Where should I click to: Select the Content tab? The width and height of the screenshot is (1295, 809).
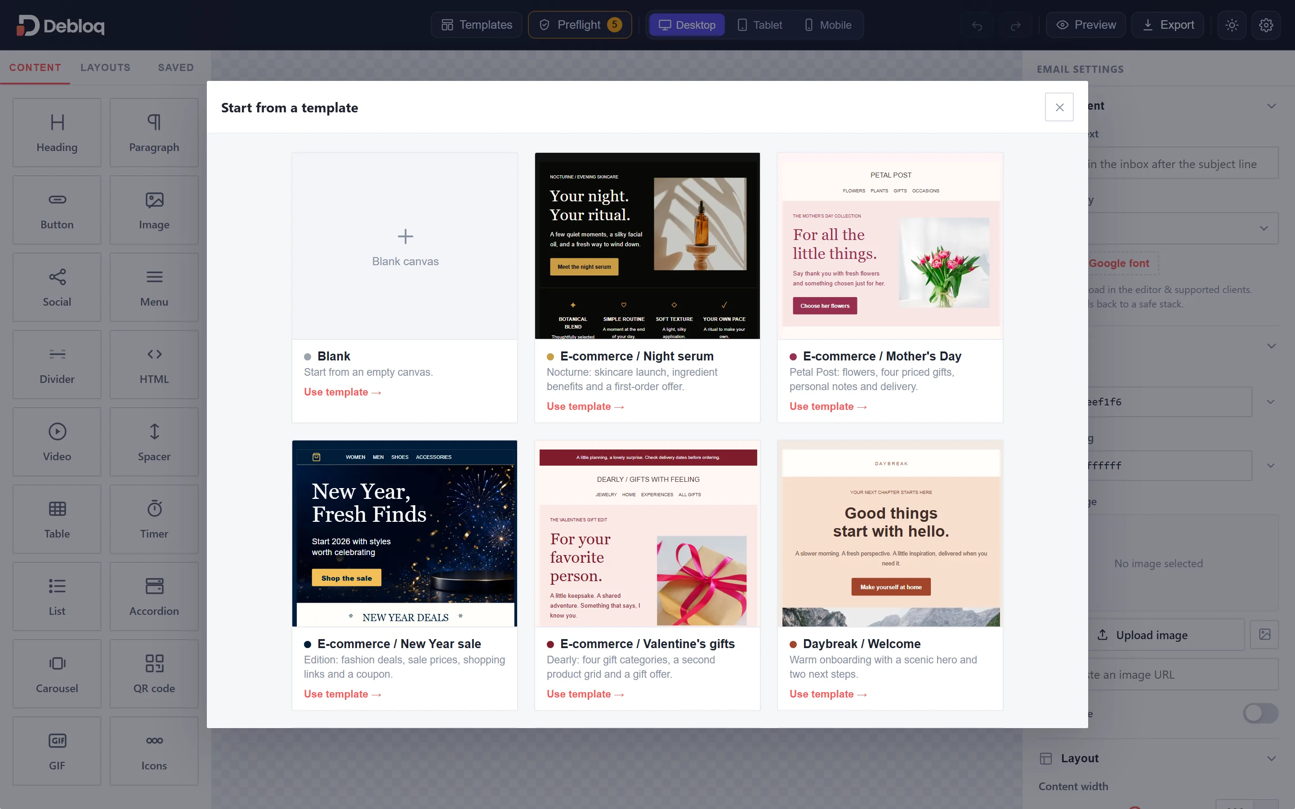pos(35,67)
